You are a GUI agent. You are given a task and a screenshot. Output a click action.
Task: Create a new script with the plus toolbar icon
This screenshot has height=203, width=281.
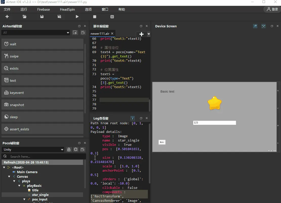coord(7,17)
